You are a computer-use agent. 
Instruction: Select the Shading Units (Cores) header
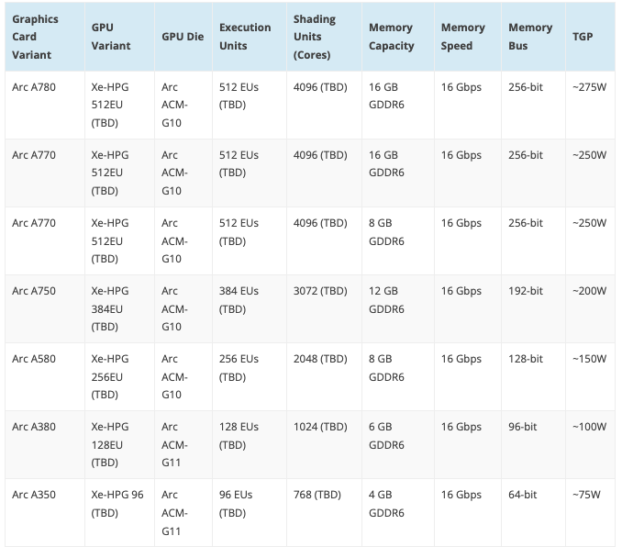315,37
